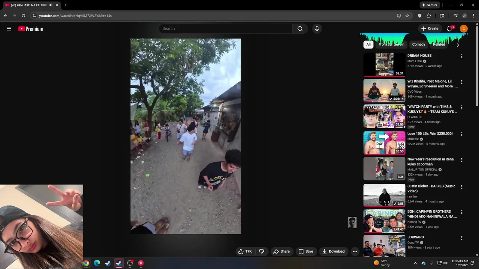Select the From Ser Geybin chip

point(391,44)
